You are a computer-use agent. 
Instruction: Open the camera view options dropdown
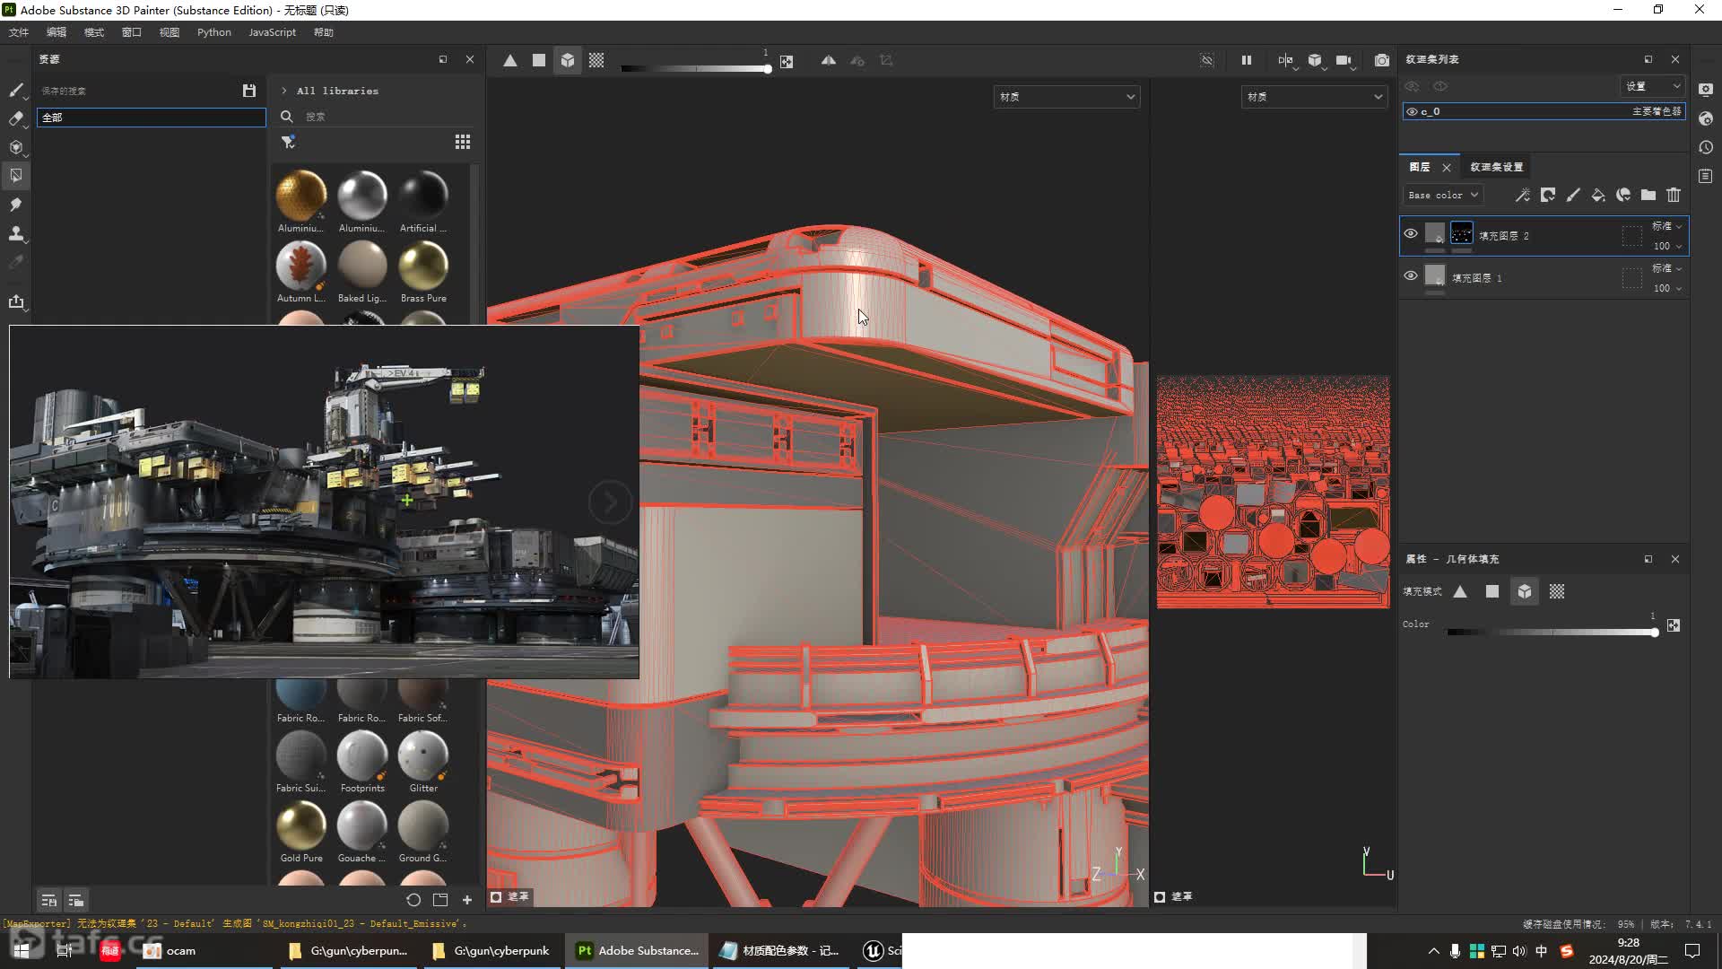click(1344, 60)
